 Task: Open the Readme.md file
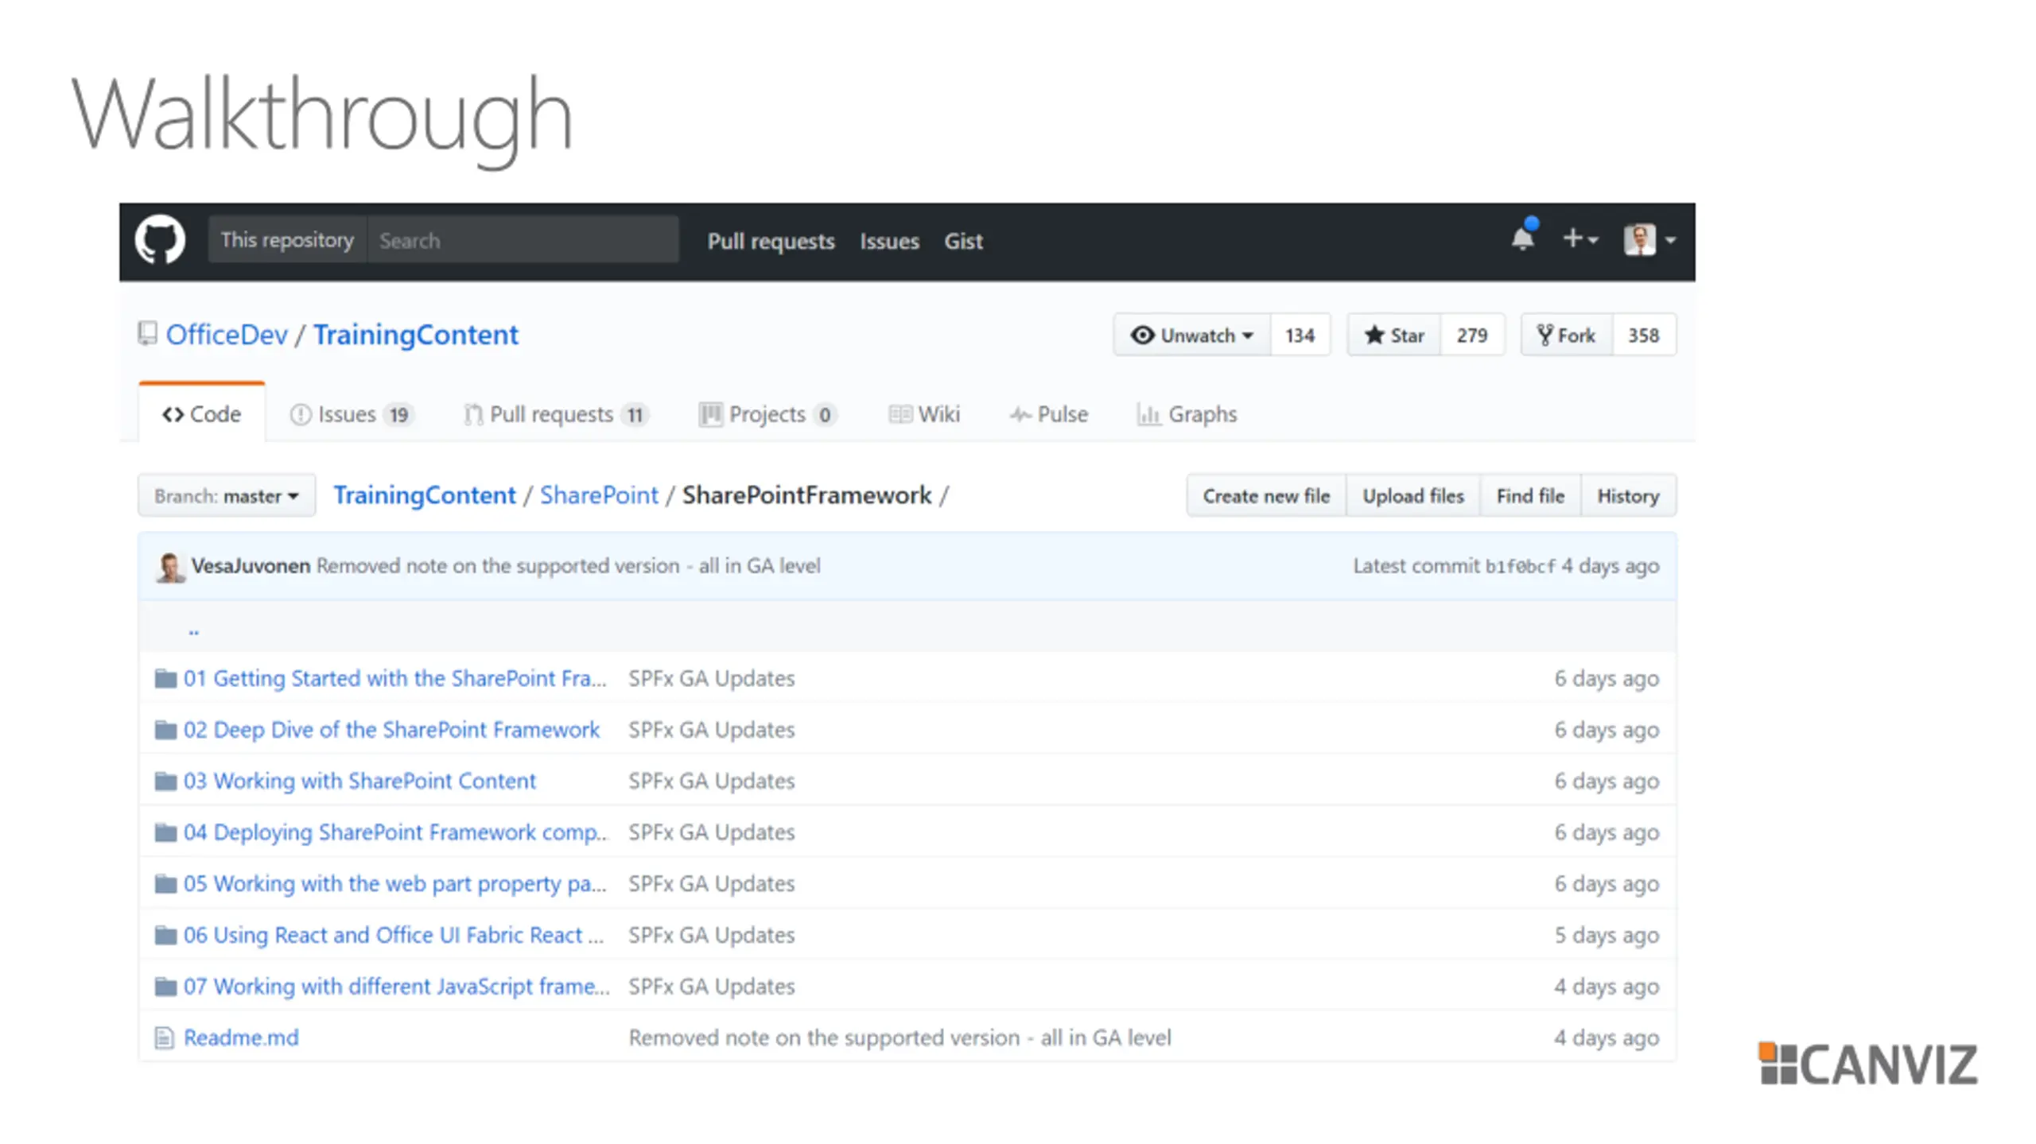pyautogui.click(x=241, y=1037)
